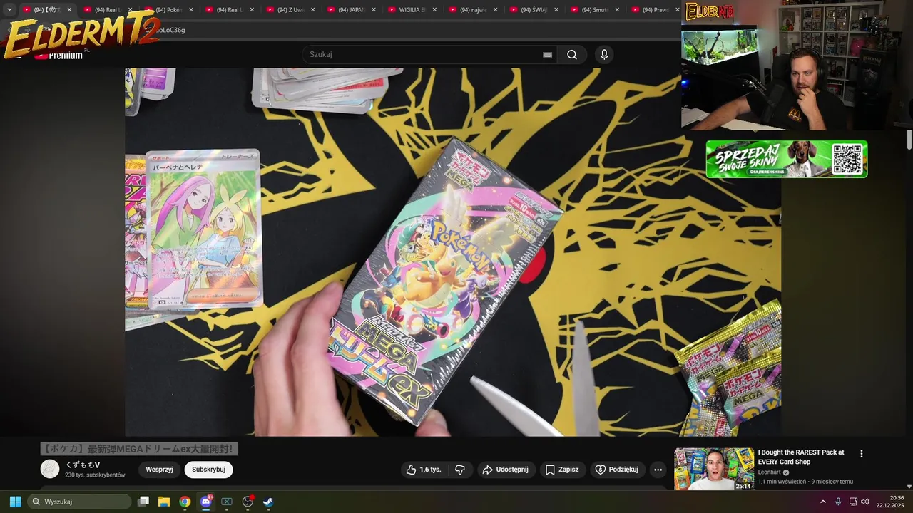Open the menu for the RAREST Pack recommended video

[861, 454]
